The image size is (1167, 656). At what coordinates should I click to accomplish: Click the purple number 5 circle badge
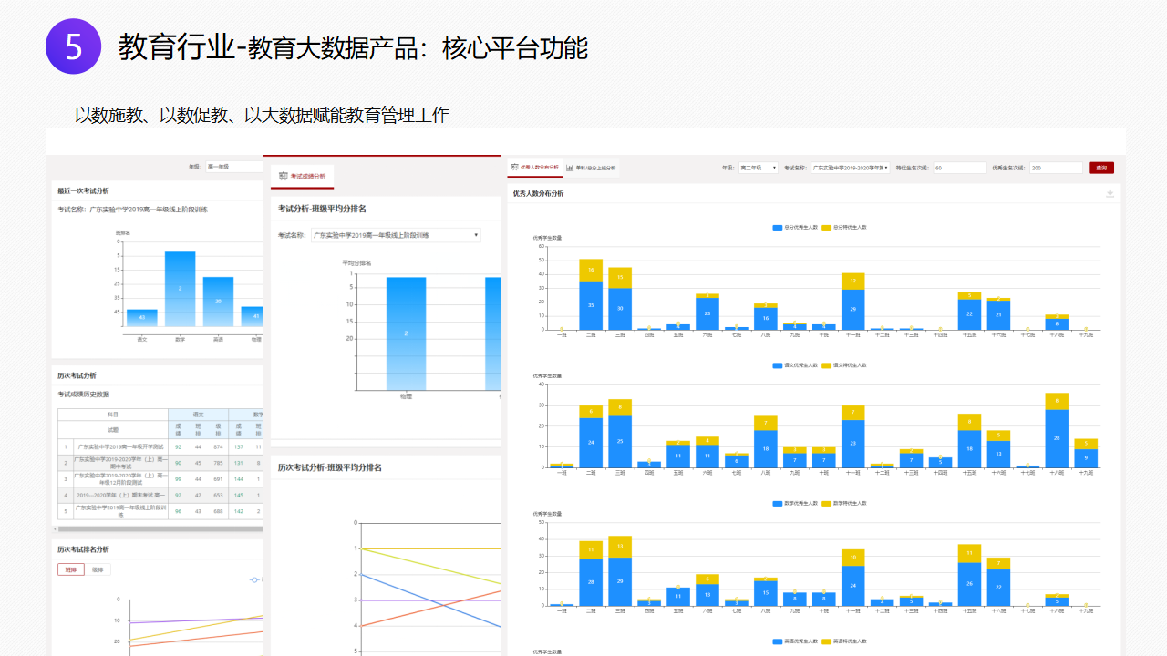pos(75,46)
